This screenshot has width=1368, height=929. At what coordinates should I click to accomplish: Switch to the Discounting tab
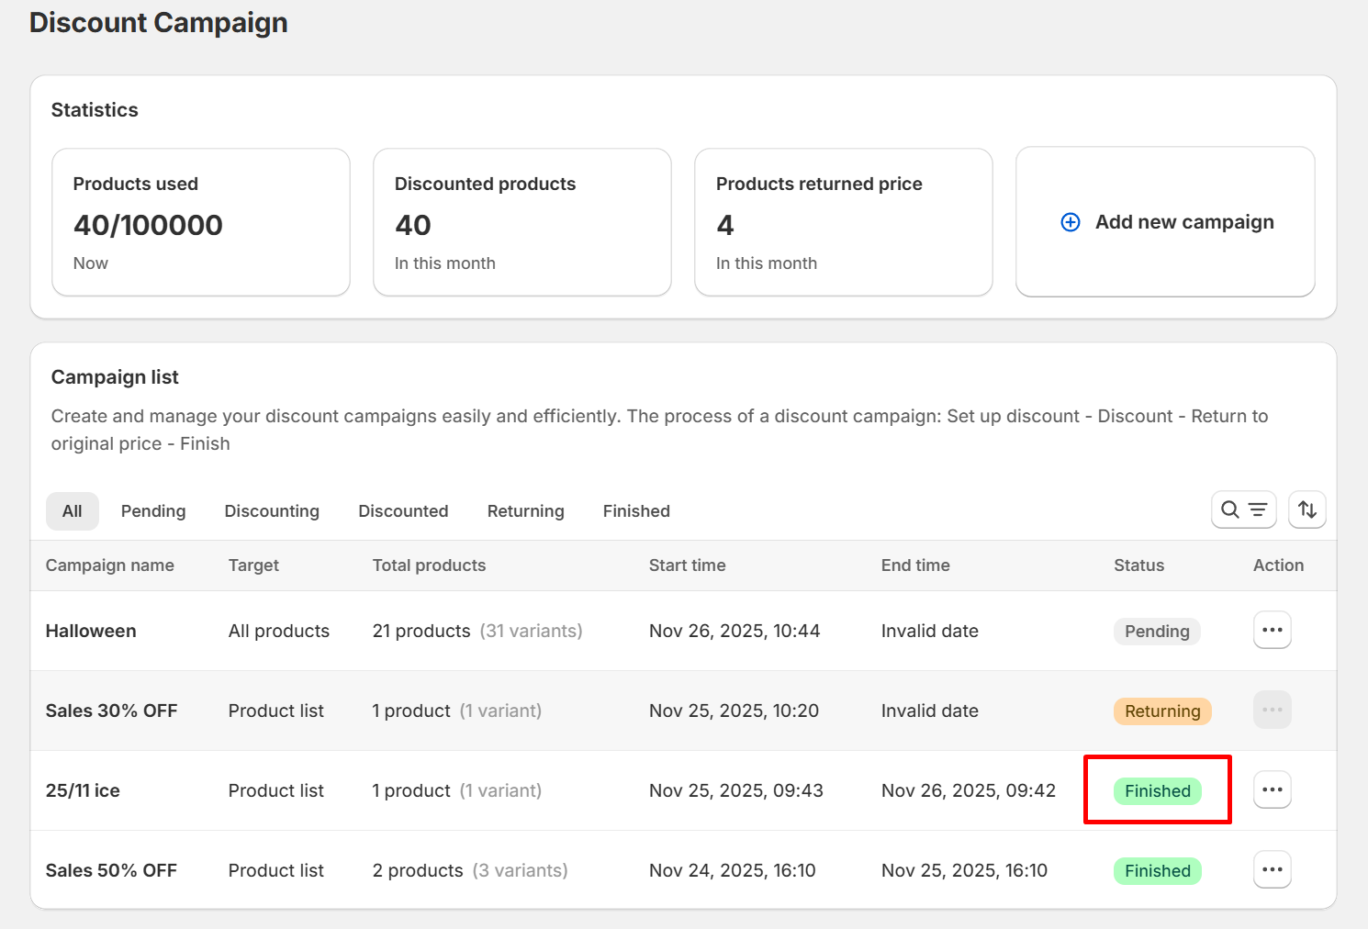272,511
